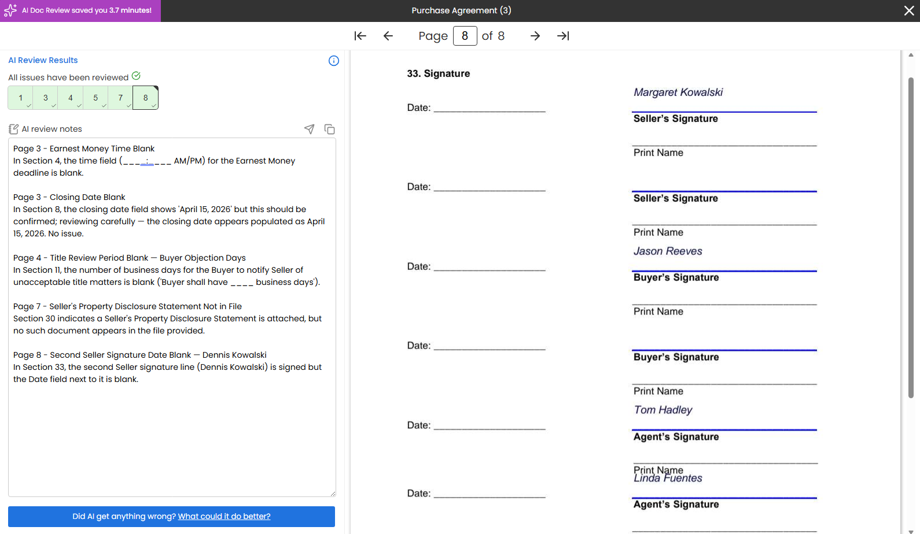The image size is (920, 534).
Task: Click Linda Fuentes agent signature
Action: (x=668, y=479)
